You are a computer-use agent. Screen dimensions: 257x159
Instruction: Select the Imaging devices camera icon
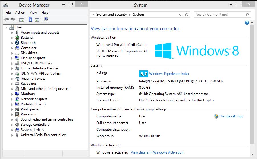17,79
